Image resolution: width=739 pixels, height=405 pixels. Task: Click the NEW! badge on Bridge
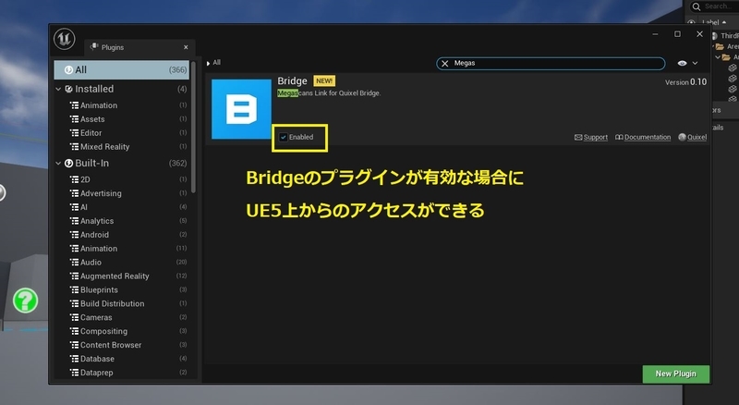324,80
